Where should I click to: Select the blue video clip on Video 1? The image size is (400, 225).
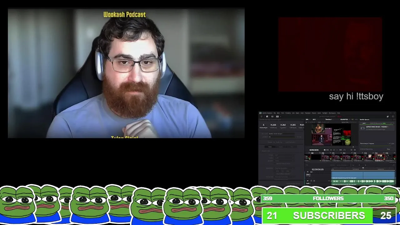point(363,175)
